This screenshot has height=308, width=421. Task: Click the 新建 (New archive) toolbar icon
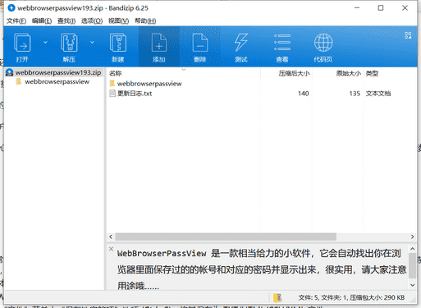(x=118, y=43)
